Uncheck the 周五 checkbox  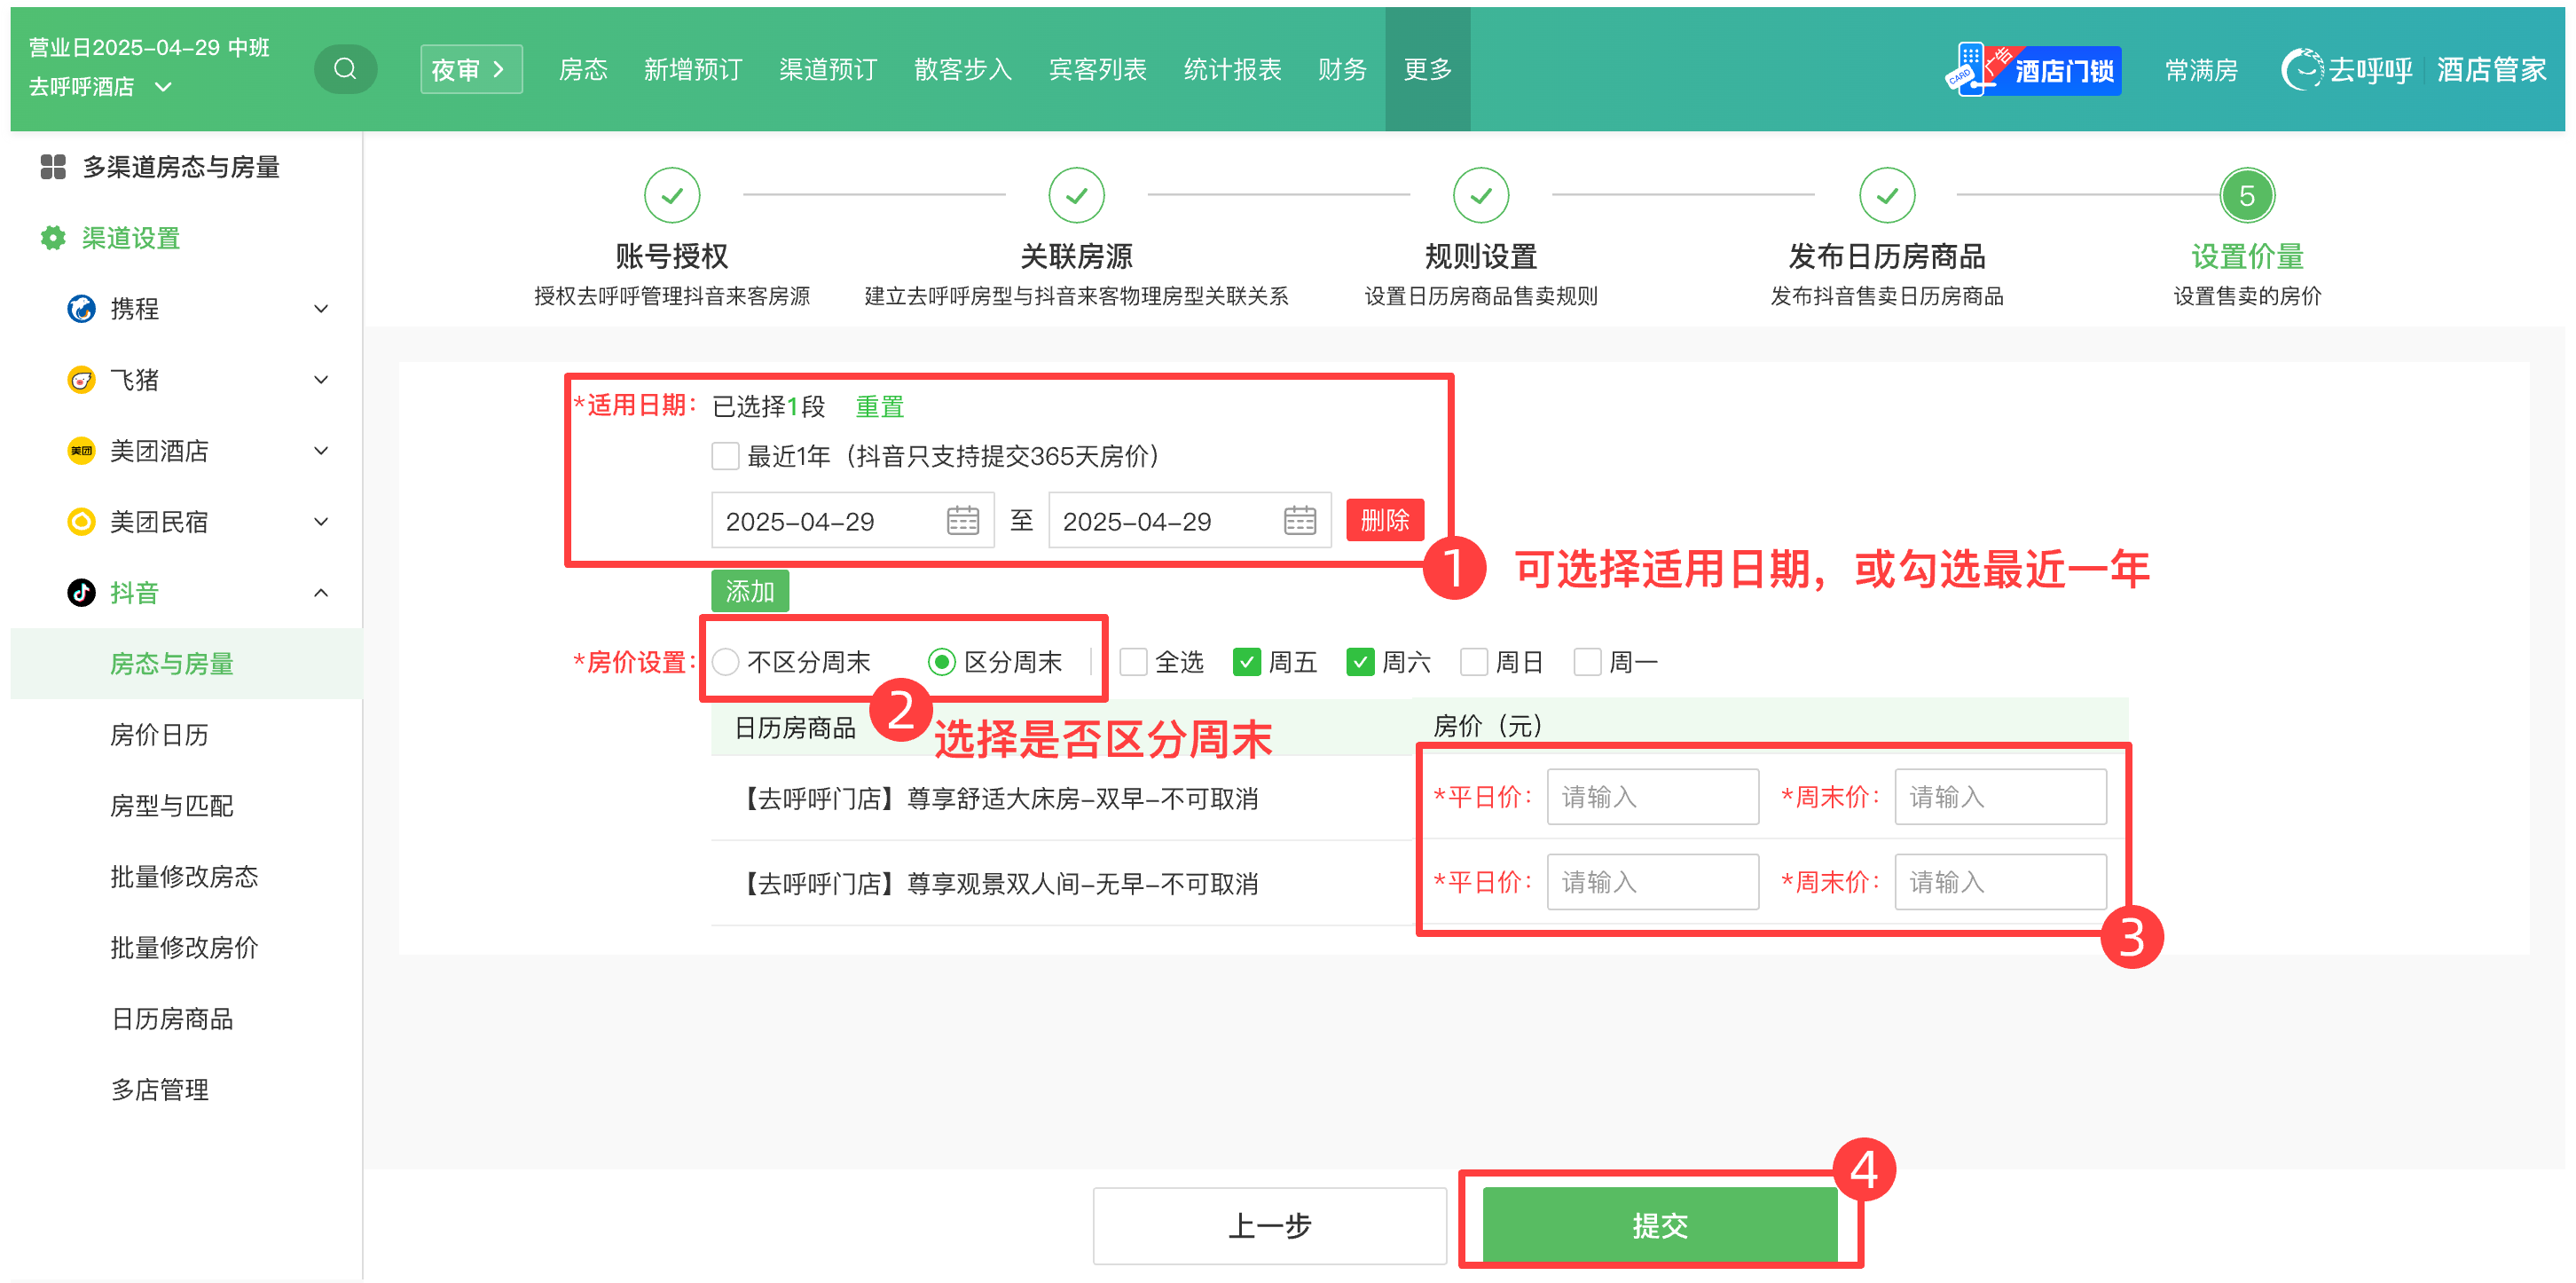point(1246,662)
